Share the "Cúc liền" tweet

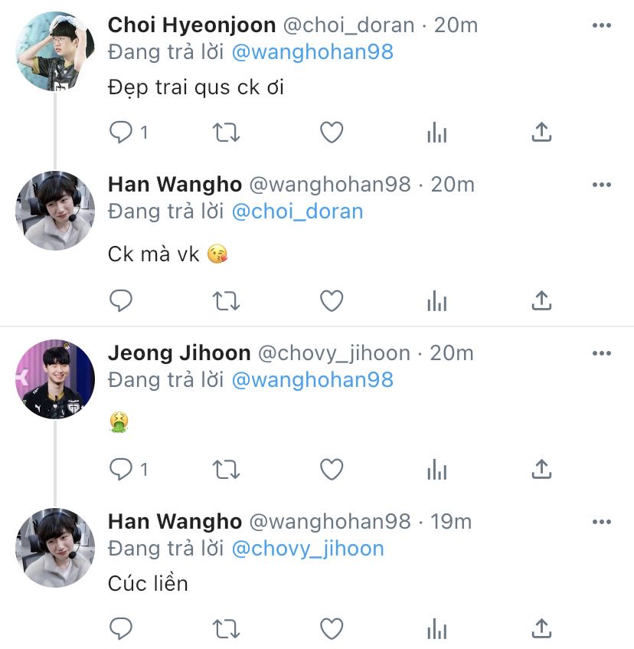pyautogui.click(x=541, y=629)
